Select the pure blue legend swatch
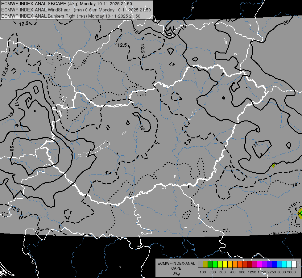 275,264
